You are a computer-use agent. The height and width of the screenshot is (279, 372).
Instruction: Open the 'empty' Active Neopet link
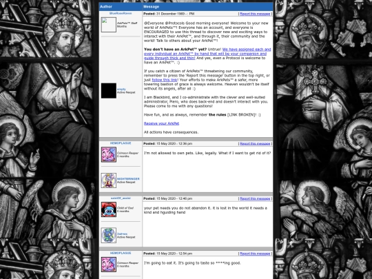[121, 89]
